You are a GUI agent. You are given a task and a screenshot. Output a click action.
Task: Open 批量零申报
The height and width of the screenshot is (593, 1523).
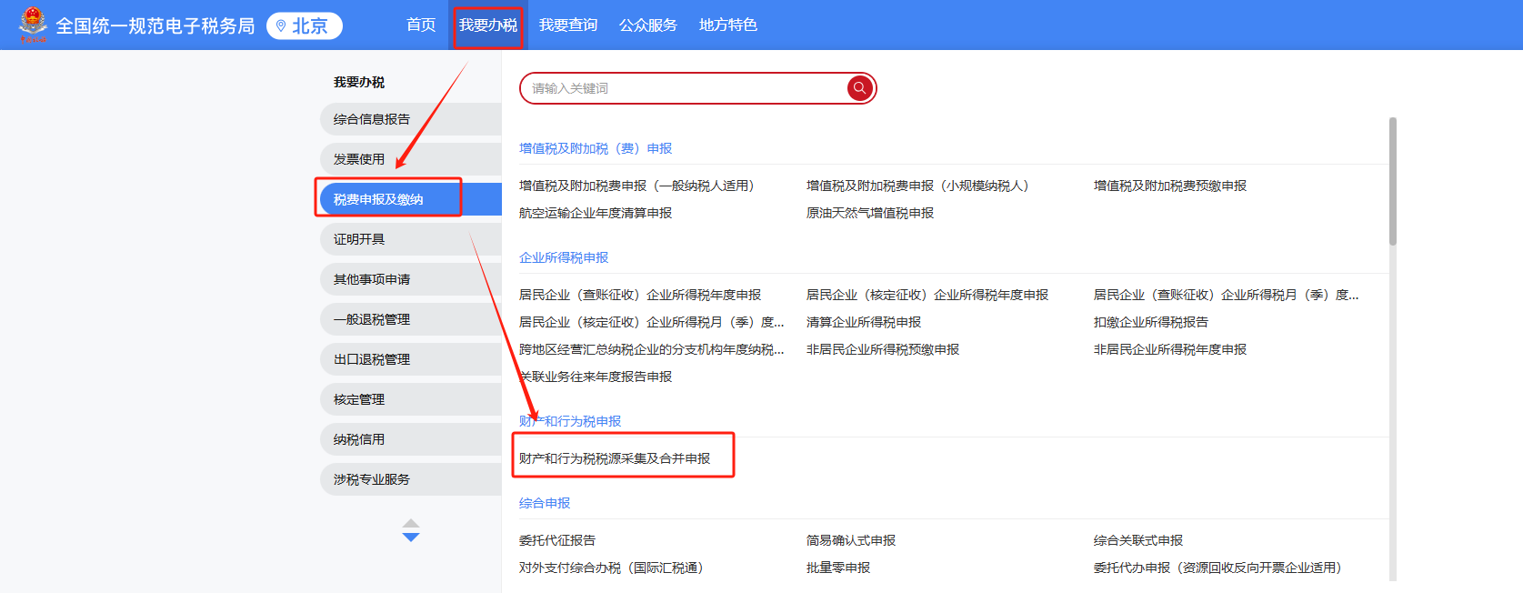click(838, 568)
